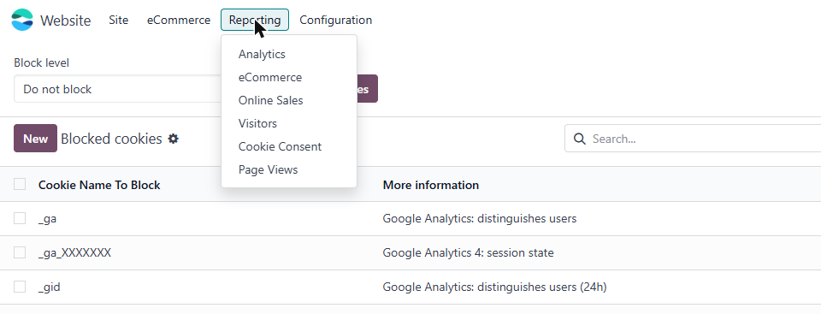This screenshot has width=821, height=314.
Task: Select Analytics from the Reporting menu
Action: [262, 54]
